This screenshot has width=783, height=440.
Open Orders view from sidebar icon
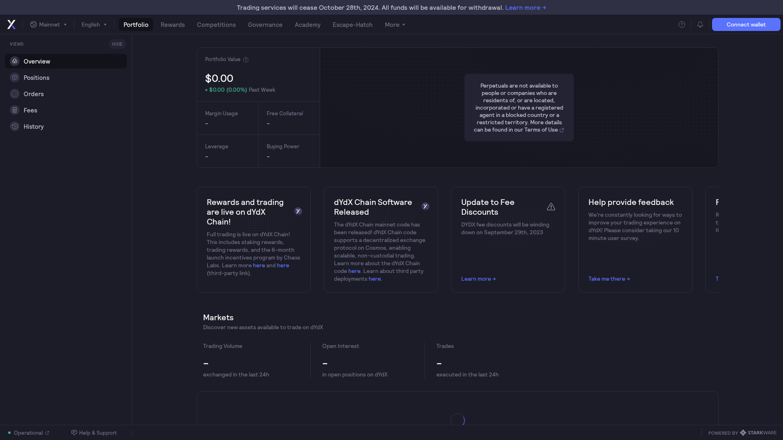point(15,94)
